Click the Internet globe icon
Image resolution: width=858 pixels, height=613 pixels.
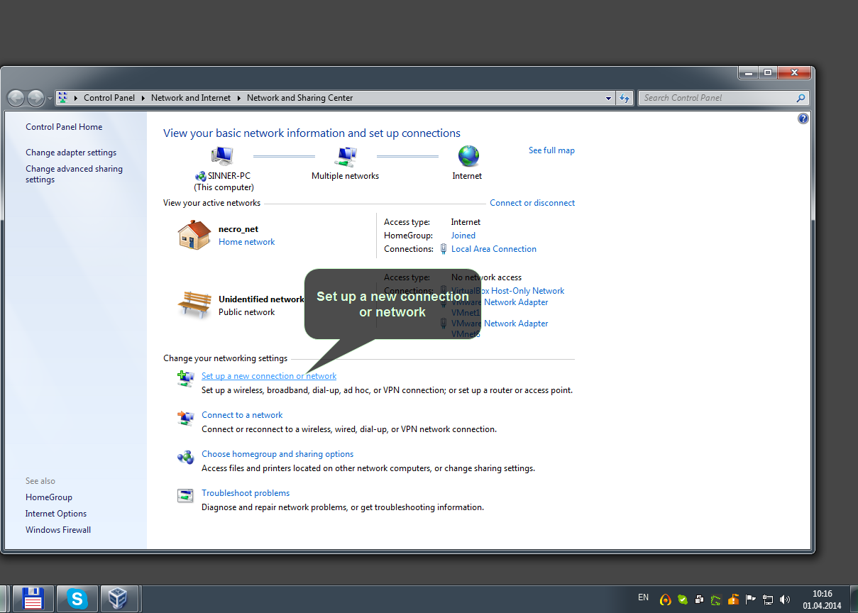click(468, 155)
